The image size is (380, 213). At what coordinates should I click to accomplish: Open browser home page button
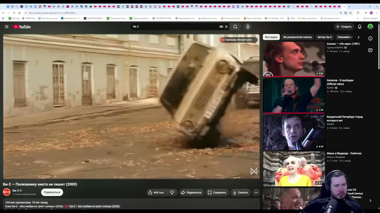pos(19,13)
